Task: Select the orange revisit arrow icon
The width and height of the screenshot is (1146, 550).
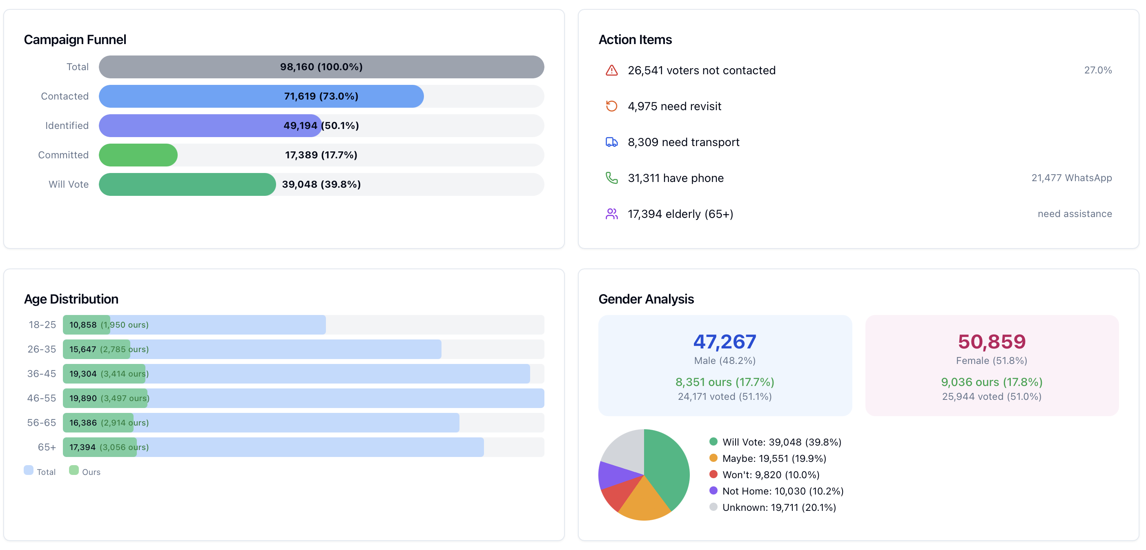Action: coord(612,106)
